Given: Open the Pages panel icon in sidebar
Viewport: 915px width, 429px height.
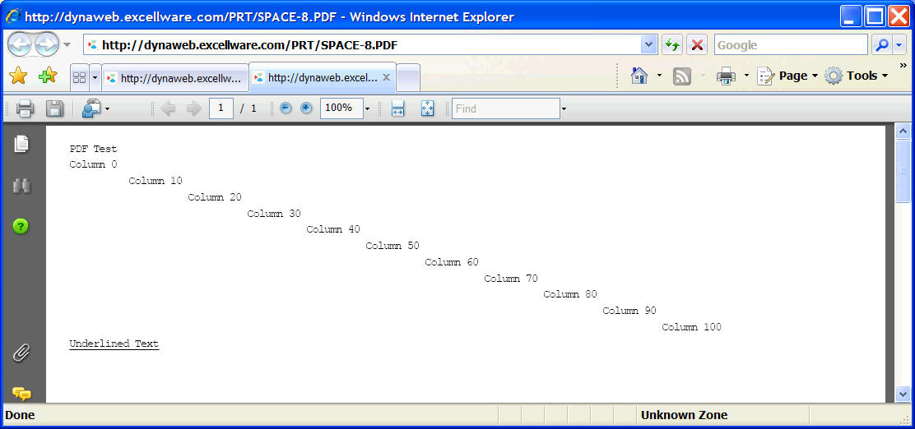Looking at the screenshot, I should 21,144.
